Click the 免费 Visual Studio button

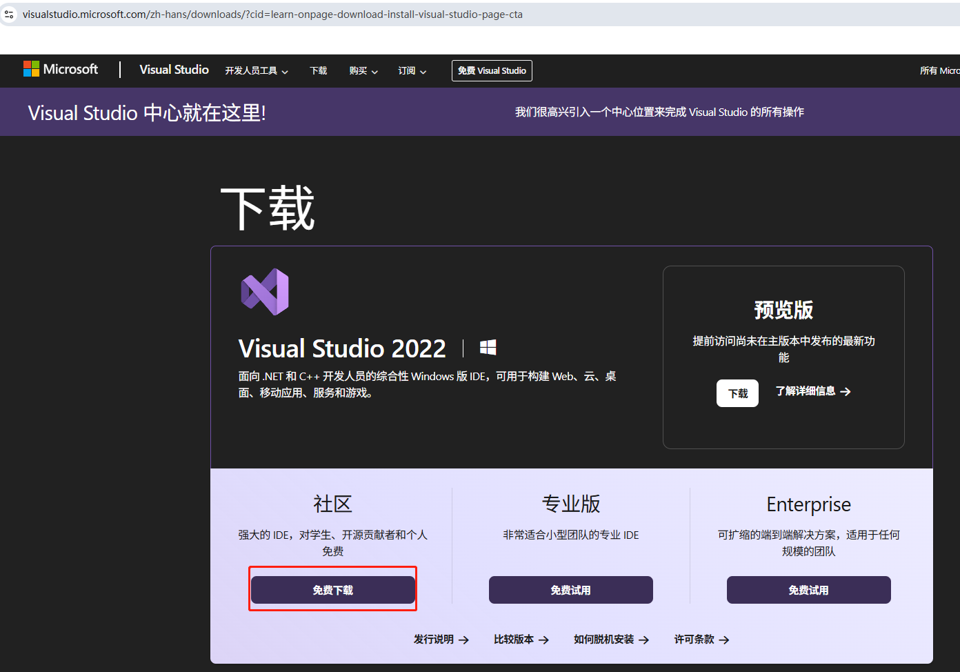(492, 70)
